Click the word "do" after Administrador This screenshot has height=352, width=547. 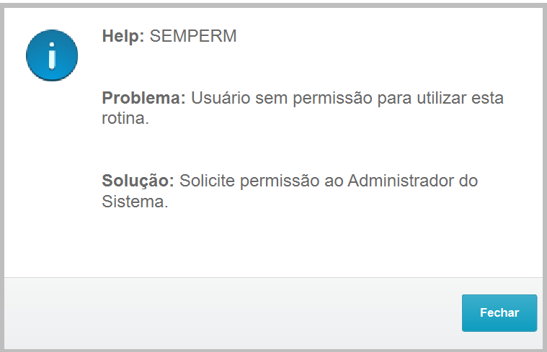click(x=468, y=181)
